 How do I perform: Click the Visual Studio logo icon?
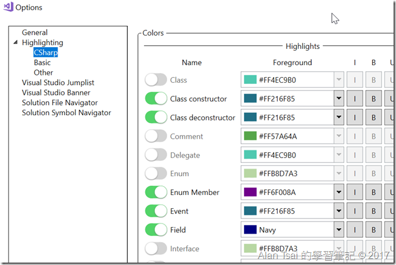(x=7, y=7)
